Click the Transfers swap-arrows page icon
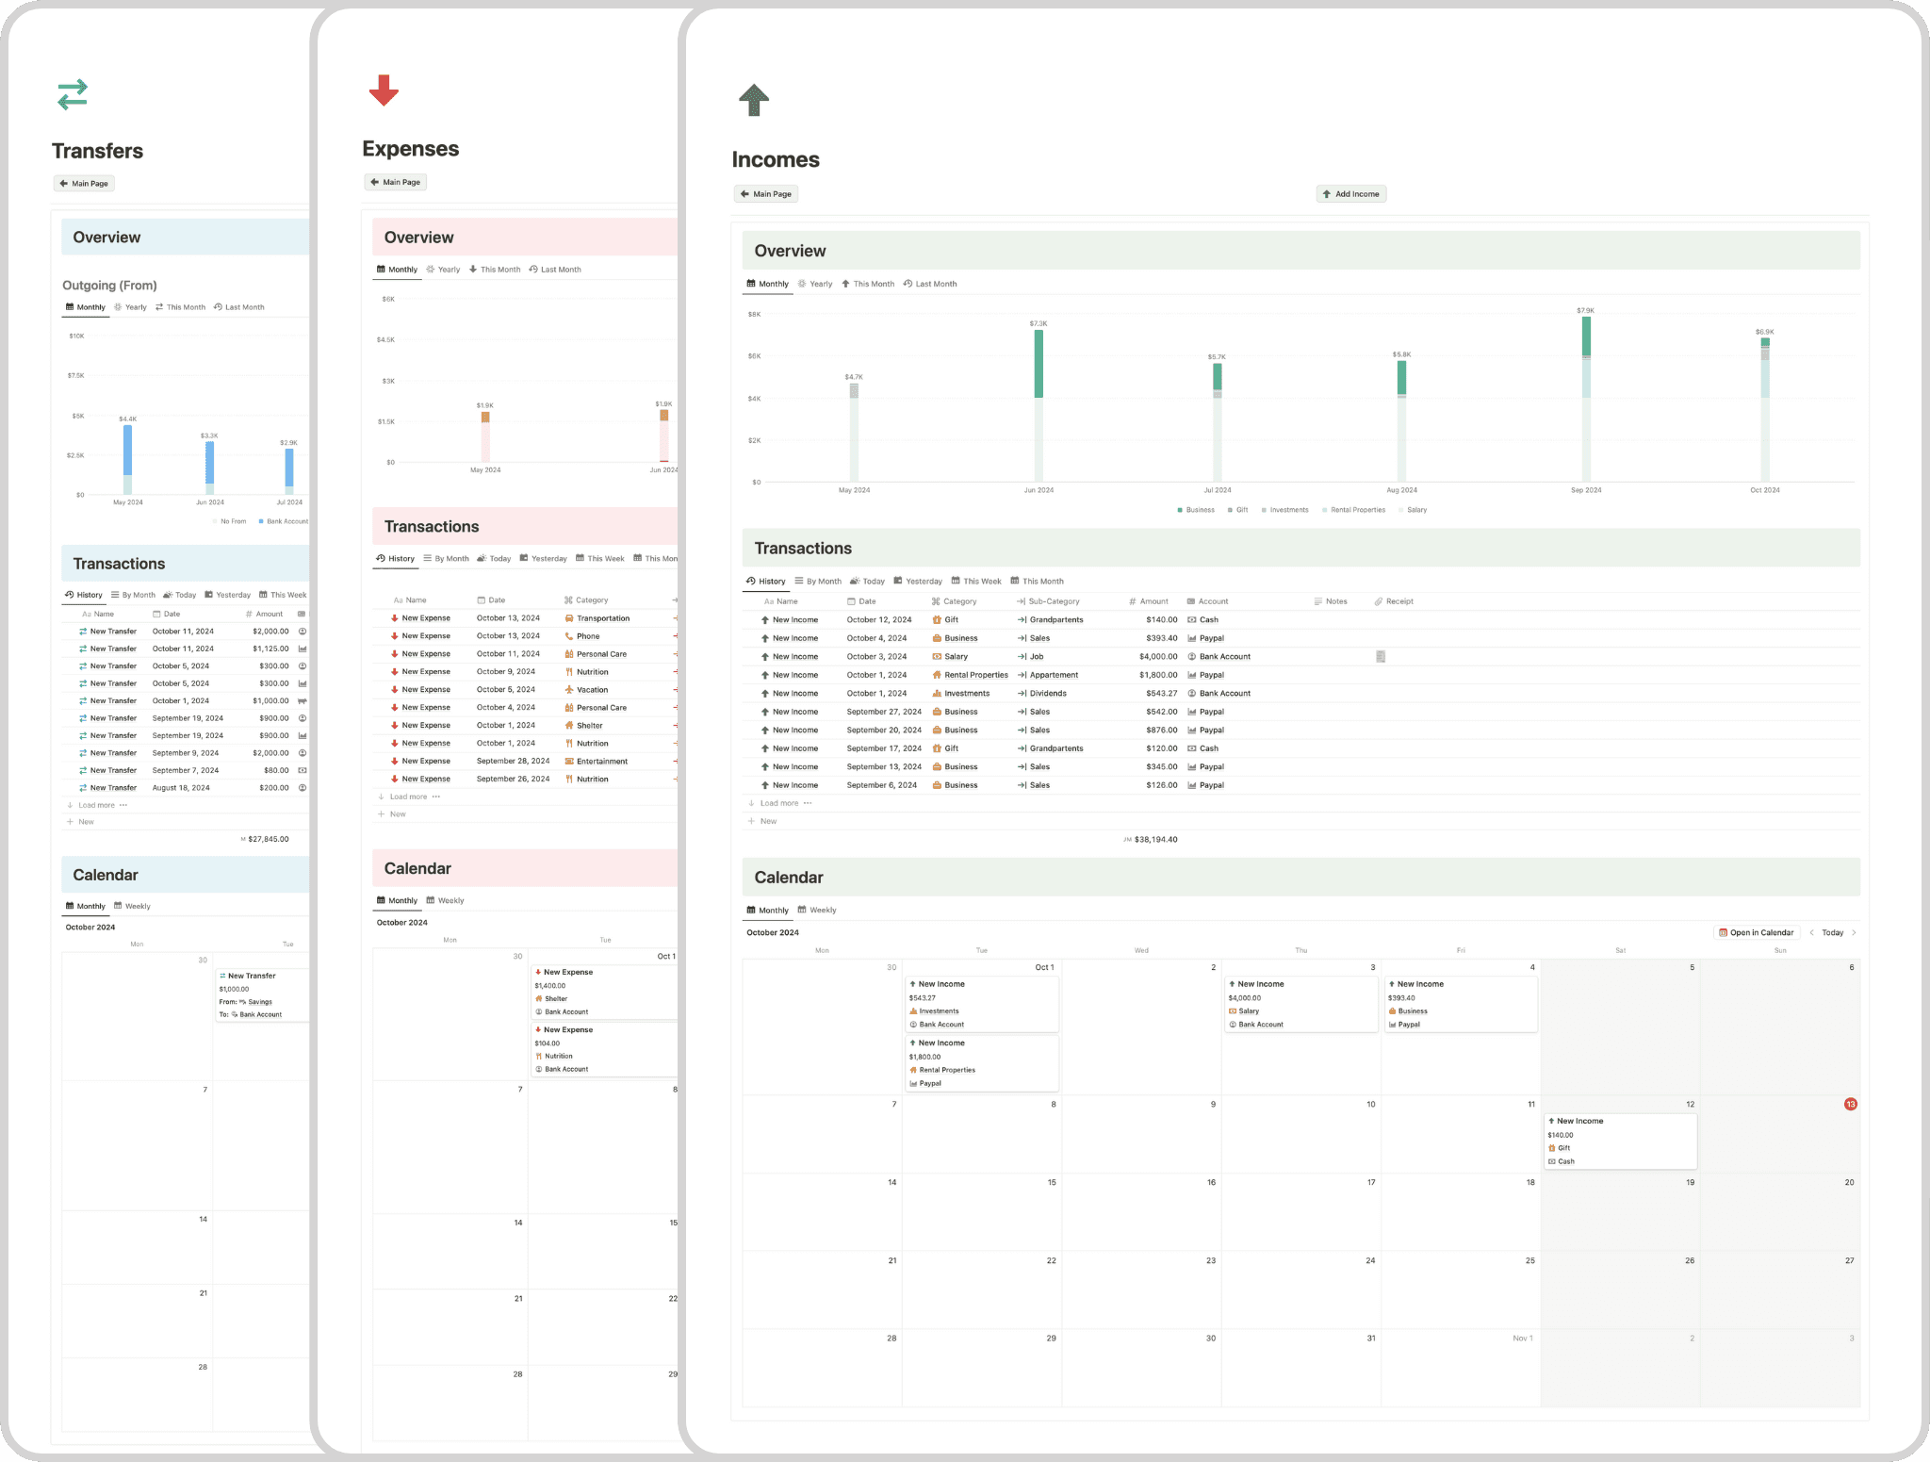The height and width of the screenshot is (1462, 1930). coord(73,94)
